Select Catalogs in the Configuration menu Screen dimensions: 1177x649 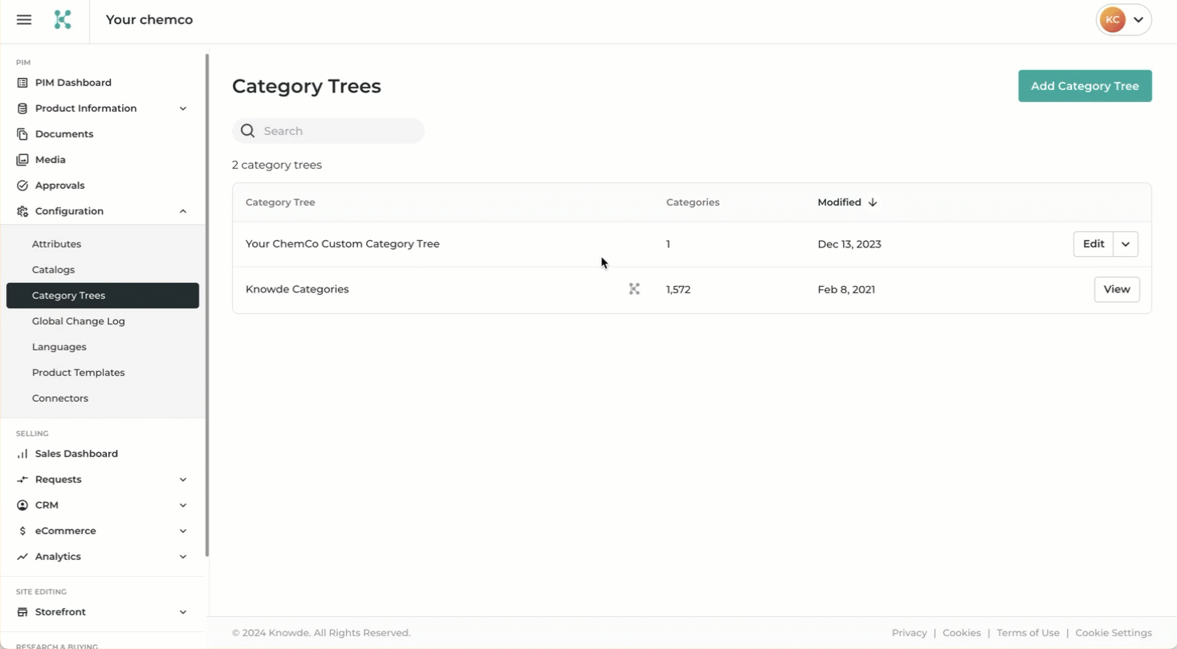pos(53,269)
